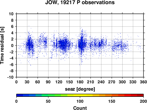Click the y-axis tick label 10
The width and height of the screenshot is (147, 110).
point(11,14)
